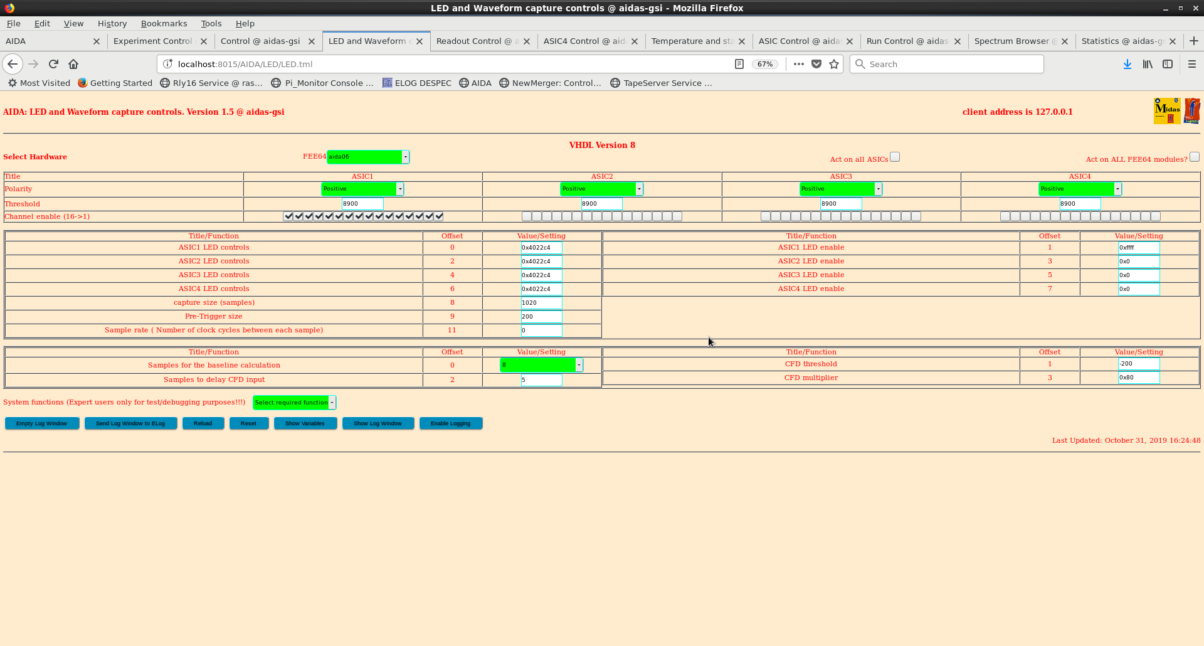Switch to the Run Control tab
The height and width of the screenshot is (646, 1204).
[906, 41]
